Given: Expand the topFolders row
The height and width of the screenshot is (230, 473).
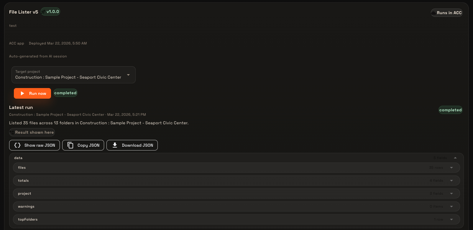Looking at the screenshot, I should [x=236, y=219].
